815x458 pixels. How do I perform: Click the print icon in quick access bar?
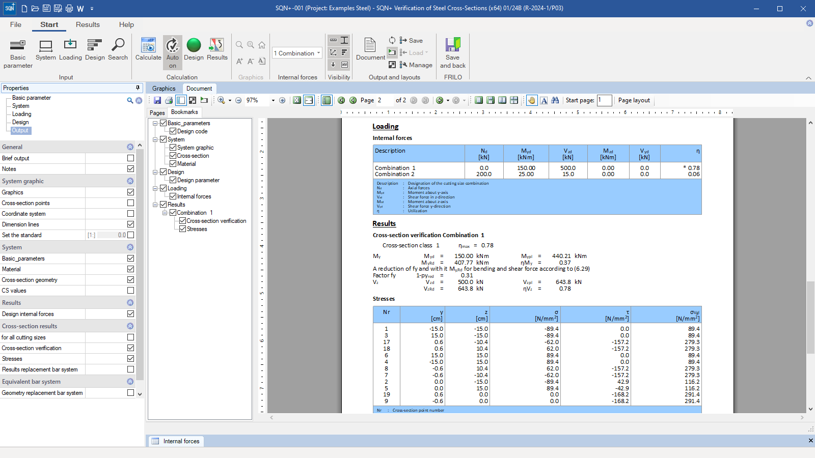pos(69,8)
